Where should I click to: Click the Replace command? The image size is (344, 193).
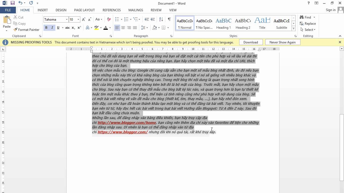pos(308,23)
